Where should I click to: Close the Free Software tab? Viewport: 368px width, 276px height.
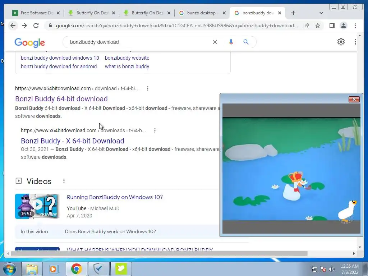58,13
